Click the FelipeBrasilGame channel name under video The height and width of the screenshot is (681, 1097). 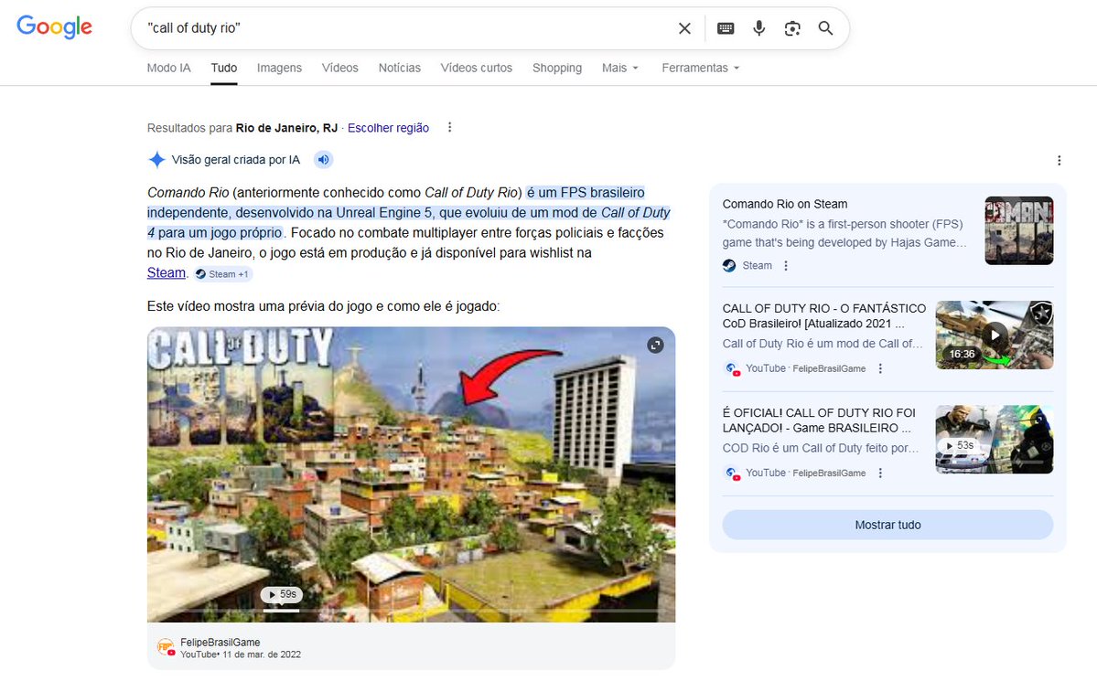click(x=220, y=642)
